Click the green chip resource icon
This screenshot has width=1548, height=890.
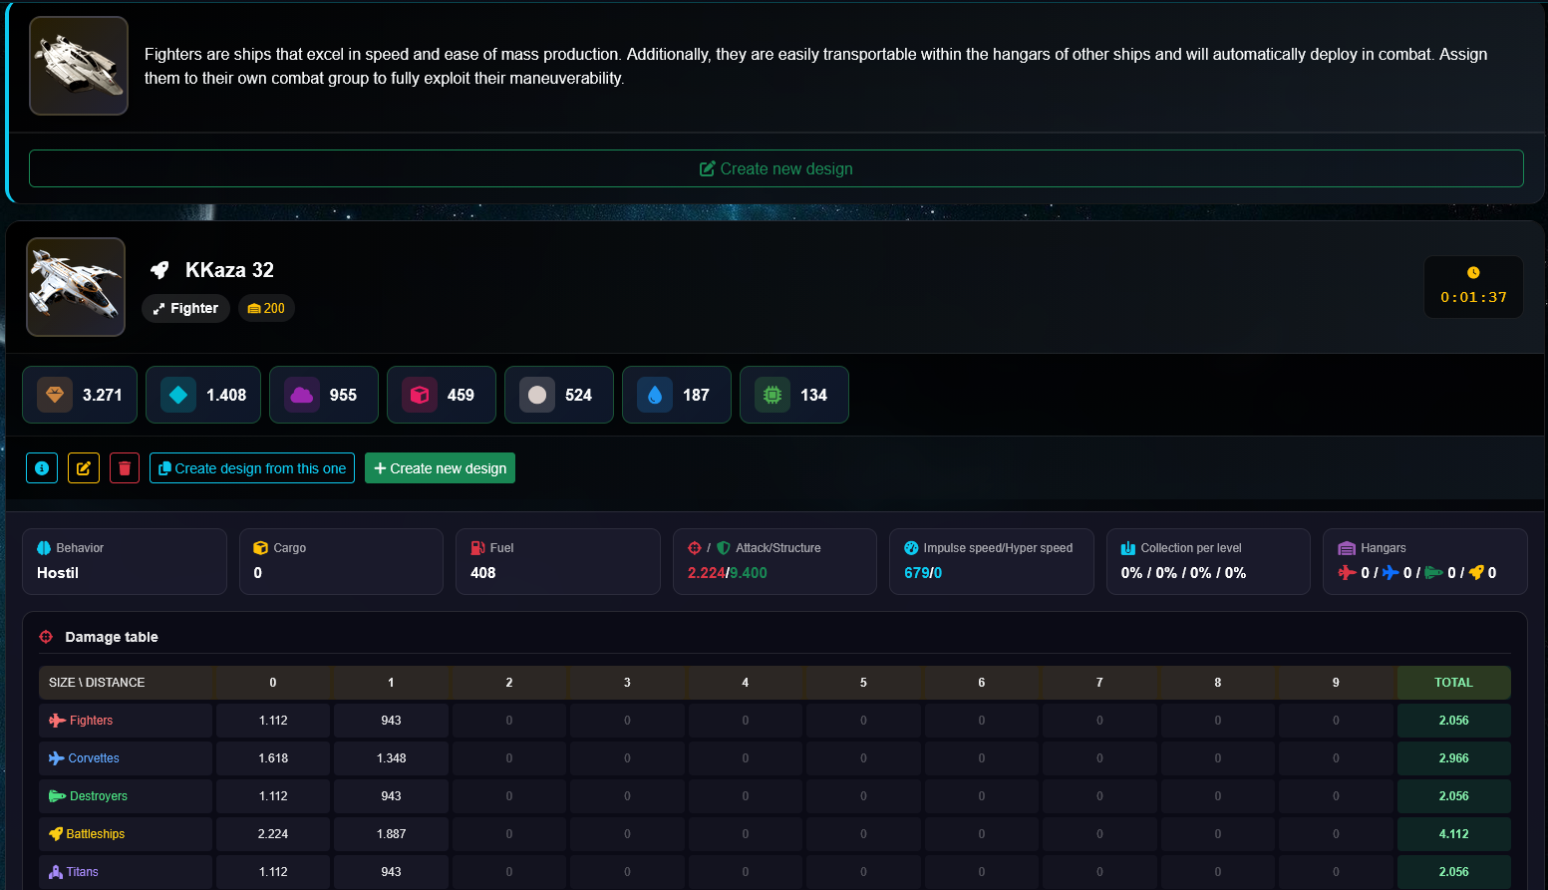(x=773, y=395)
